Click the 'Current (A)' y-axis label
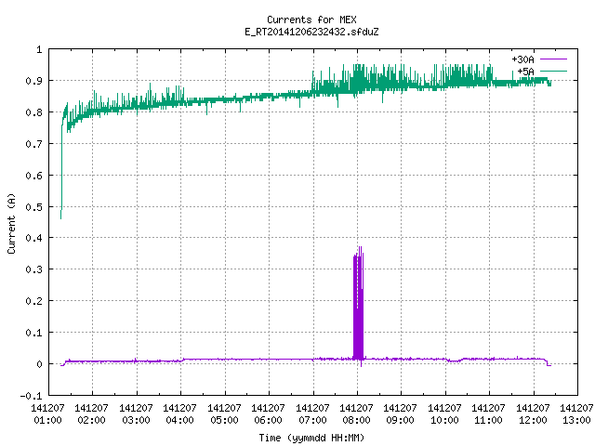This screenshot has height=446, width=595. click(11, 223)
